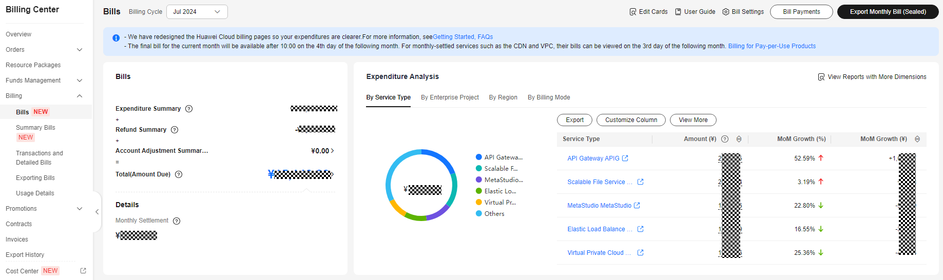Collapse the sidebar with the arrow handle
Viewport: 943px width, 280px height.
[x=97, y=212]
